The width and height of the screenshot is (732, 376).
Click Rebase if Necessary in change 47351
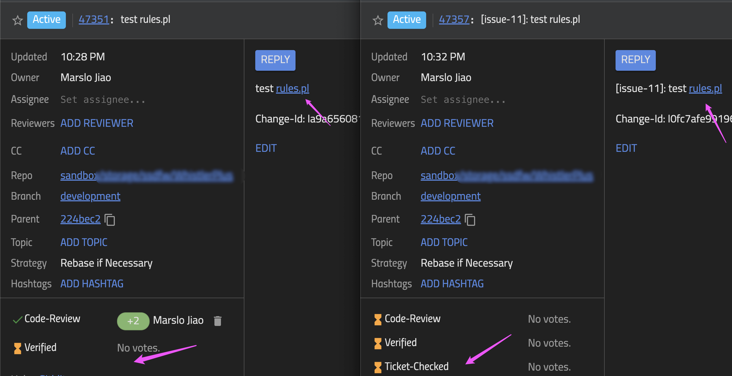tap(106, 263)
